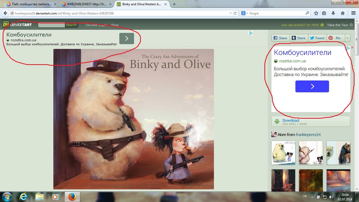Click the rozetka.com.ua link in sidebar ad
The width and height of the screenshot is (359, 202).
[x=292, y=61]
